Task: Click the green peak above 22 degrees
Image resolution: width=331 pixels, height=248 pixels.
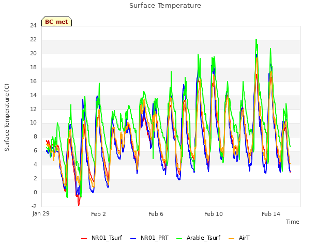Action: click(257, 39)
